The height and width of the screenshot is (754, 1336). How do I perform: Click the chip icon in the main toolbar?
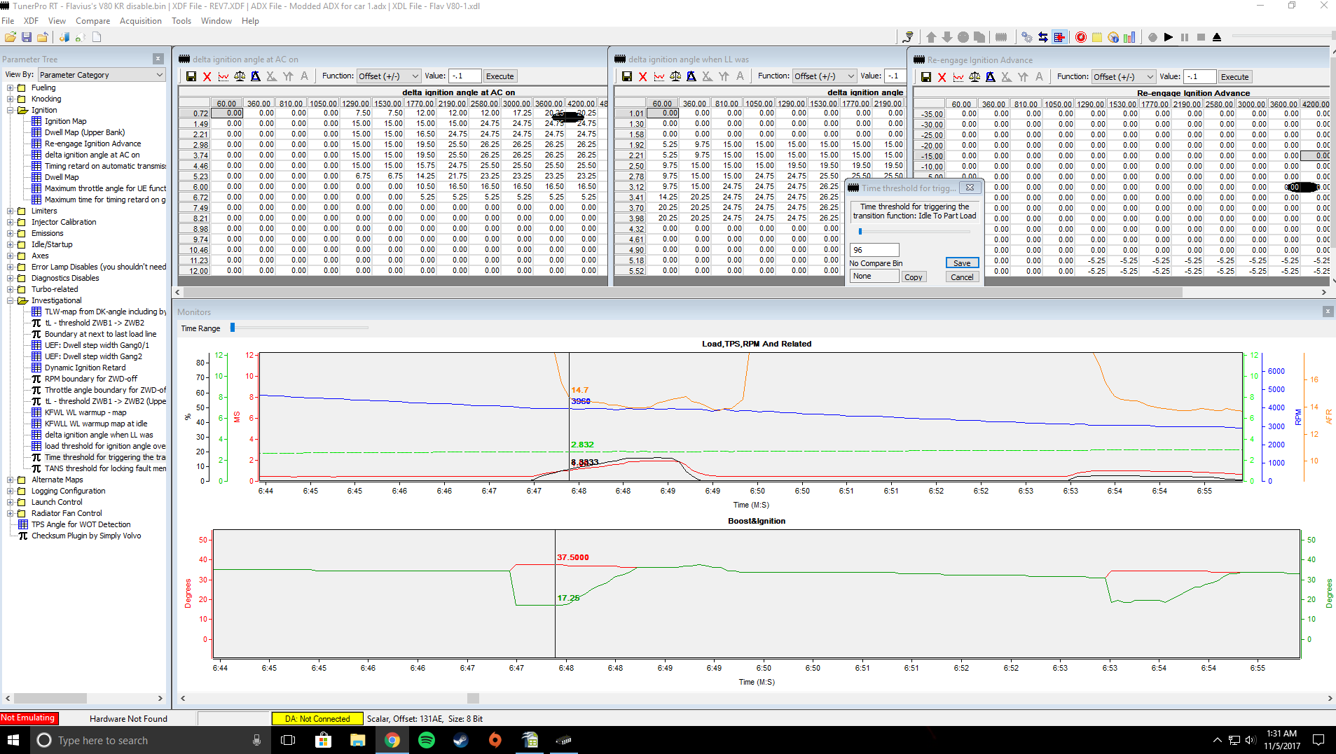1001,37
